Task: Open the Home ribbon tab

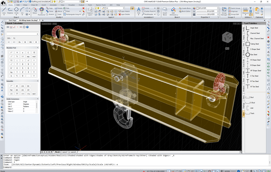Action: [x=11, y=5]
